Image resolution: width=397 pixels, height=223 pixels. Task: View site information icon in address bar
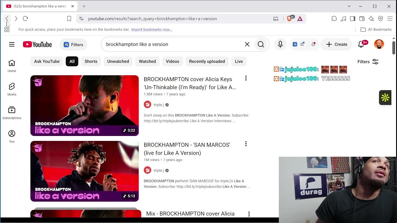click(81, 19)
